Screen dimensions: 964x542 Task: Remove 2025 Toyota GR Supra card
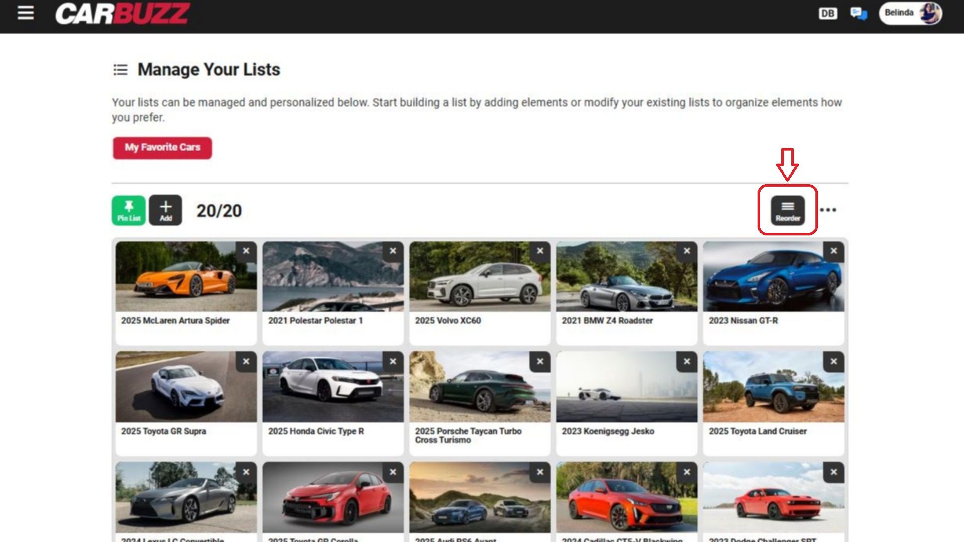pos(246,361)
